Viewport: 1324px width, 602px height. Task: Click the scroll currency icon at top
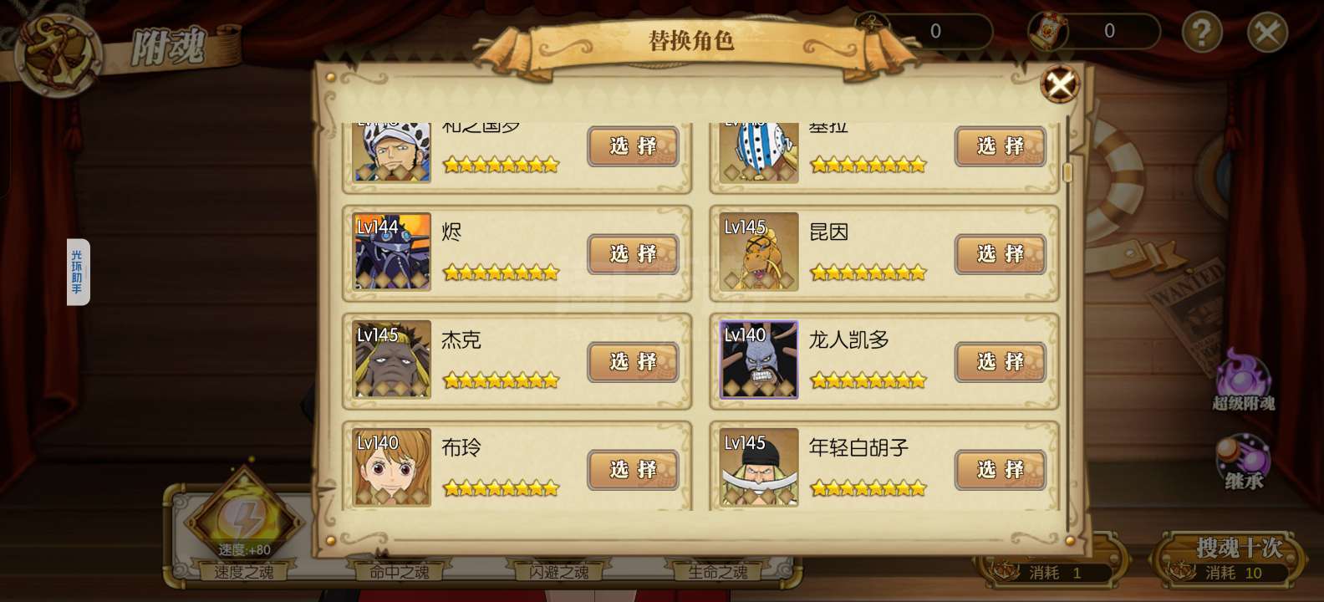coord(1047,32)
